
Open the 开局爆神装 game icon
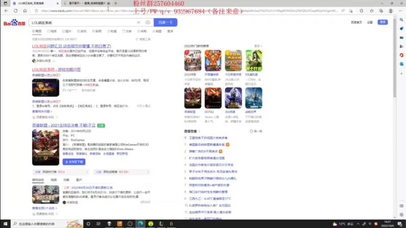pos(213,60)
